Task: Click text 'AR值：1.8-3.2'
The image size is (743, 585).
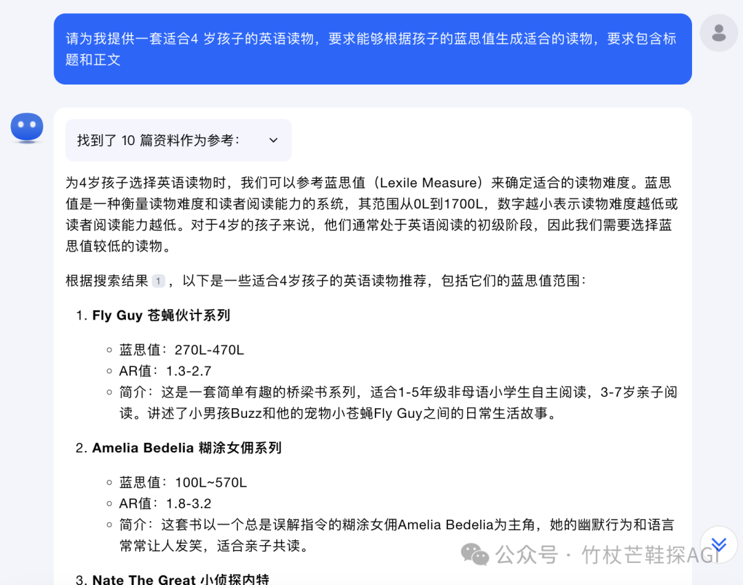Action: click(165, 504)
